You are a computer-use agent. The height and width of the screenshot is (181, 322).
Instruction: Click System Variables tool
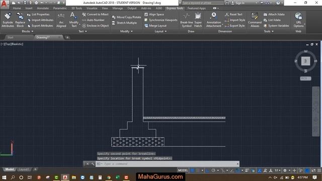[276, 26]
